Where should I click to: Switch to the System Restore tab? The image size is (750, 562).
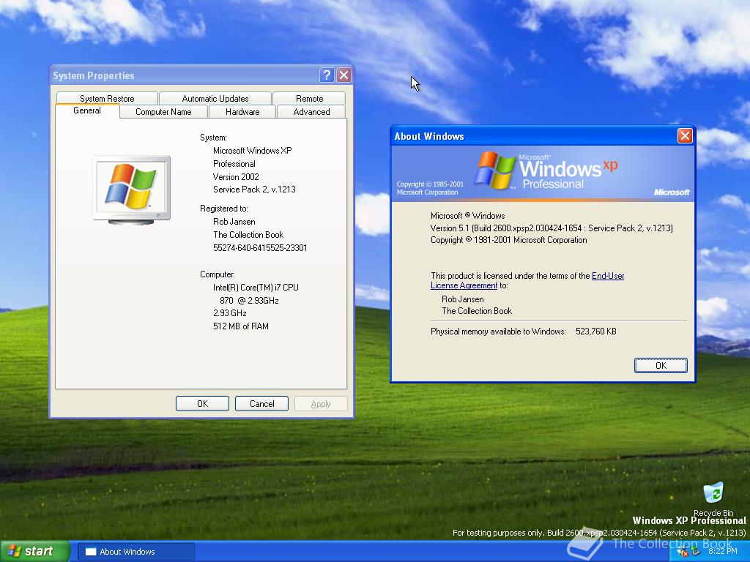[x=107, y=99]
